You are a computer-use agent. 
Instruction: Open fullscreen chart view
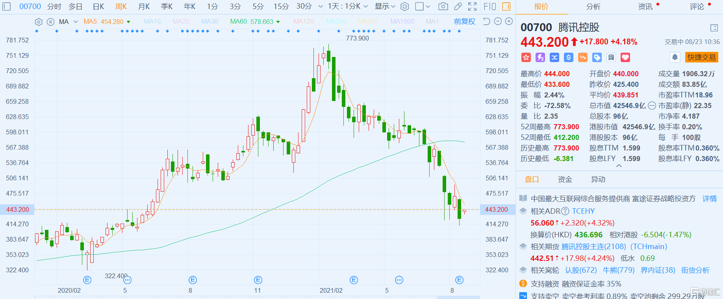pos(472,6)
